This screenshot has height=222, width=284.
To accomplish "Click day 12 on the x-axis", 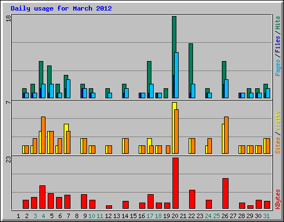I will coord(108,216).
